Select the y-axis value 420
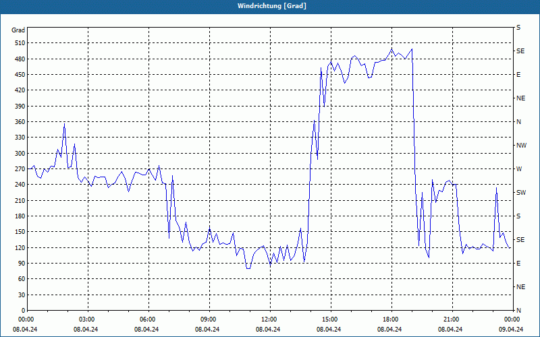The height and width of the screenshot is (337, 540). point(20,90)
